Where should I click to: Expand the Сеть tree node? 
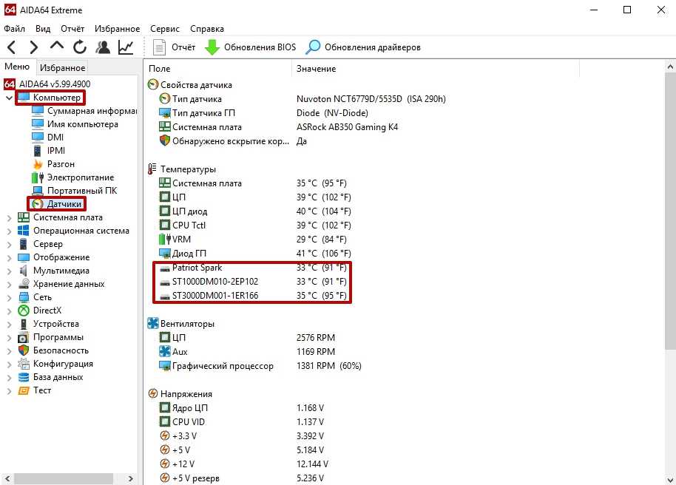click(x=9, y=298)
